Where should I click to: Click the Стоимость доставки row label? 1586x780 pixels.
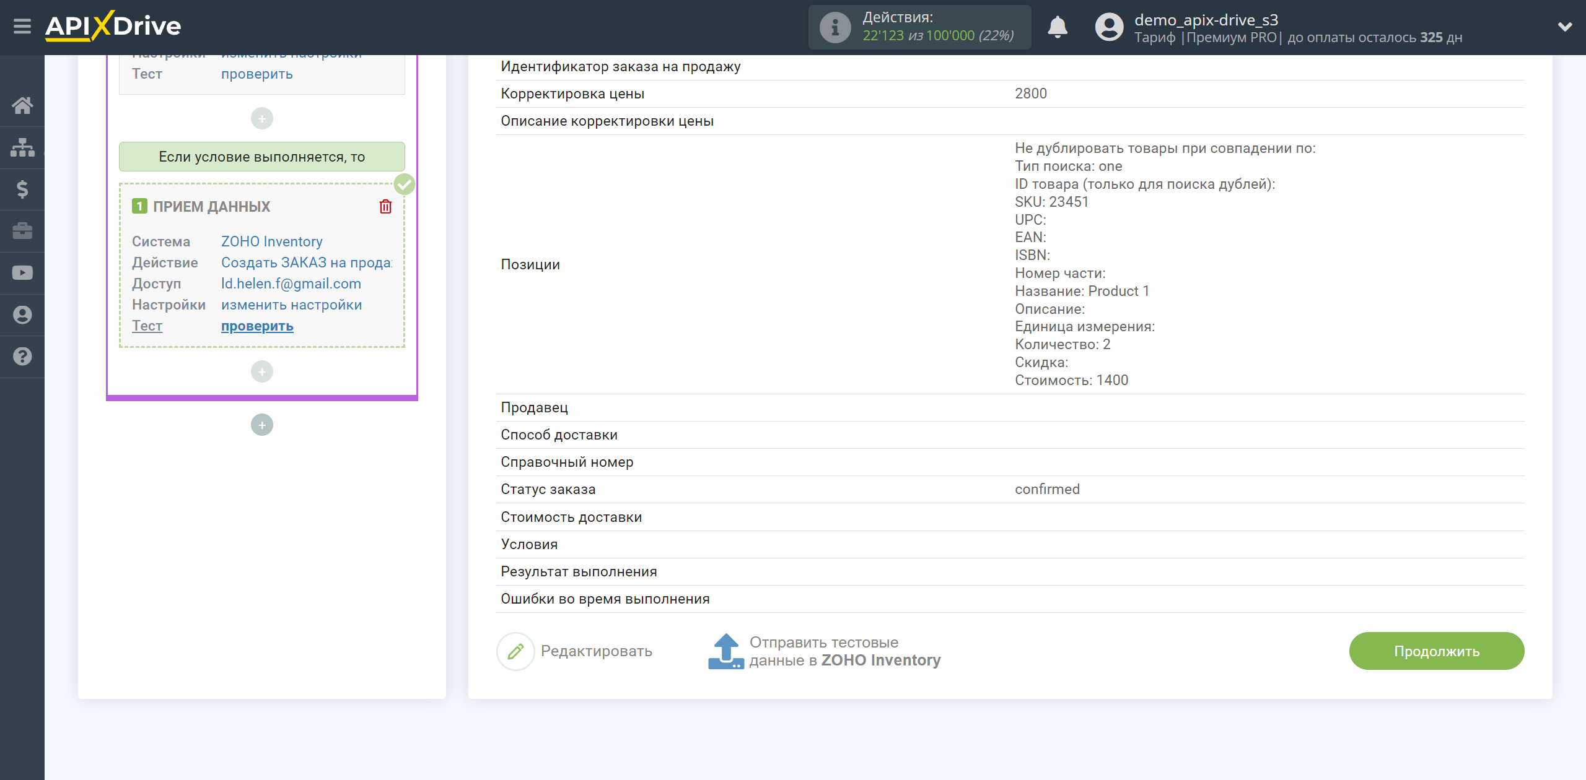coord(571,517)
